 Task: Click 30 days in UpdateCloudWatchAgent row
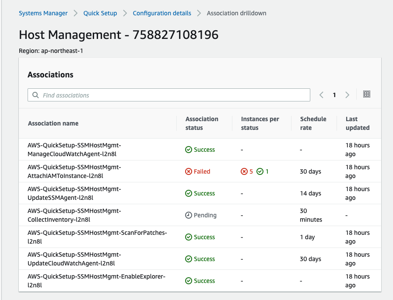(311, 259)
